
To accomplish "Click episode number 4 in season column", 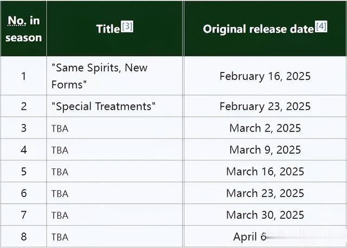I will (x=24, y=149).
